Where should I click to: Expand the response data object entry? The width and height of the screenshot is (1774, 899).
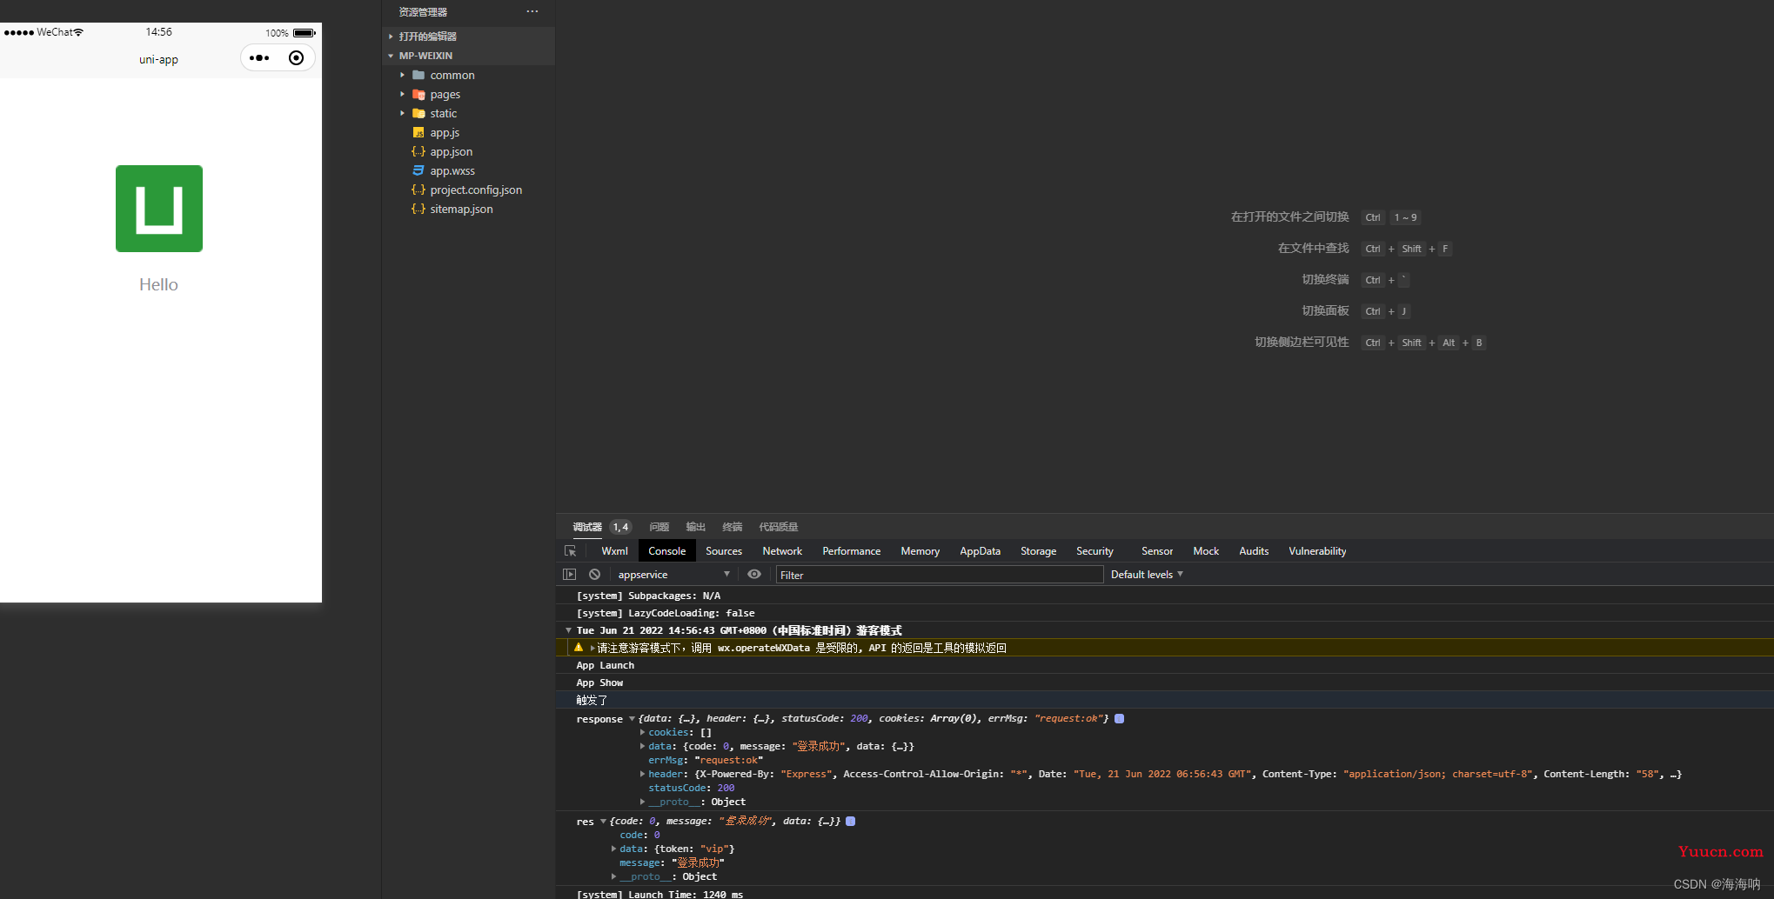point(643,746)
